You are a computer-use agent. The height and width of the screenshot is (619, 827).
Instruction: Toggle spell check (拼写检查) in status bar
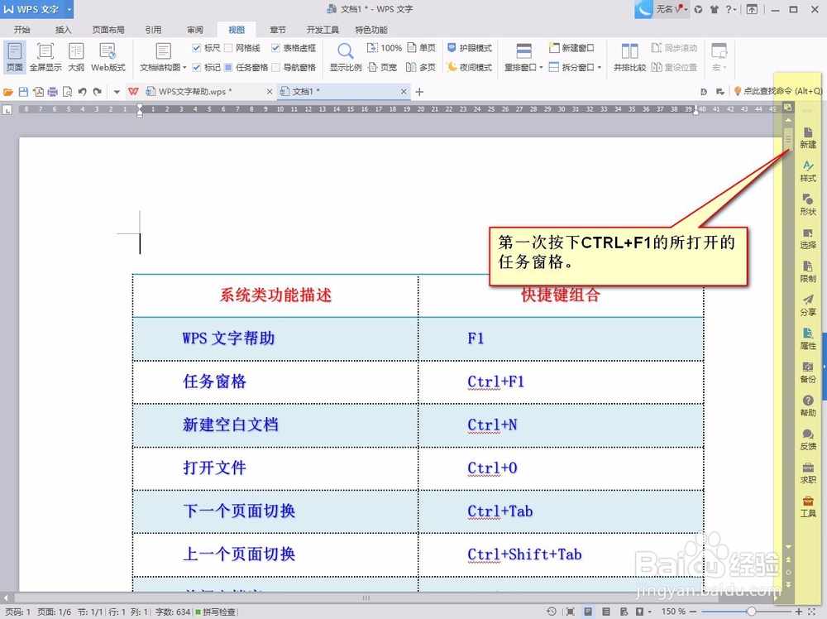[215, 612]
